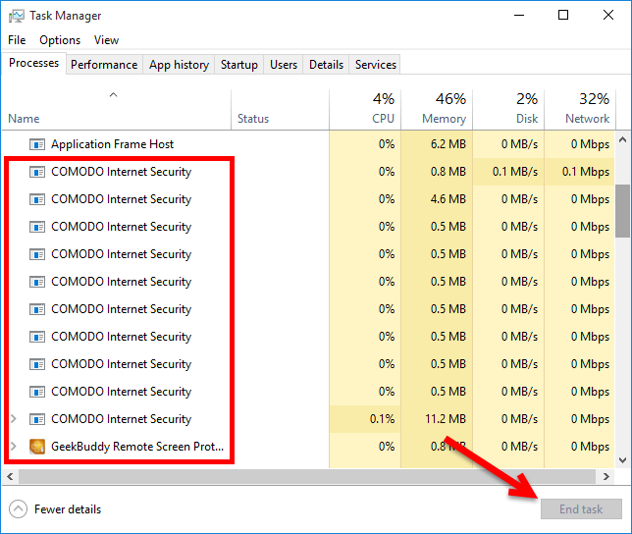Image resolution: width=632 pixels, height=534 pixels.
Task: Click icon of COMODO process using 0.8 MB memory
Action: [x=37, y=172]
